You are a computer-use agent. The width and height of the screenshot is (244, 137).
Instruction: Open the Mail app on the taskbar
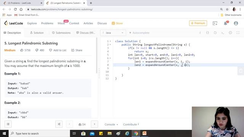(92, 134)
